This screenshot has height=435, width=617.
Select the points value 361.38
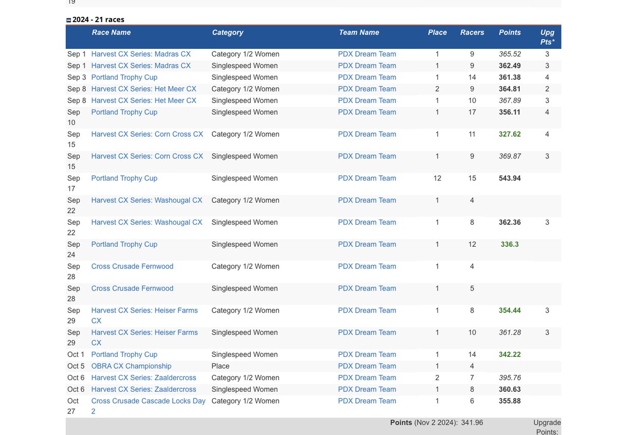[x=510, y=77]
